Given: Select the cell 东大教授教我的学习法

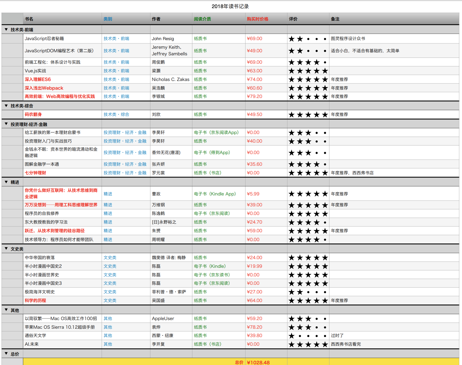Looking at the screenshot, I should click(62, 222).
